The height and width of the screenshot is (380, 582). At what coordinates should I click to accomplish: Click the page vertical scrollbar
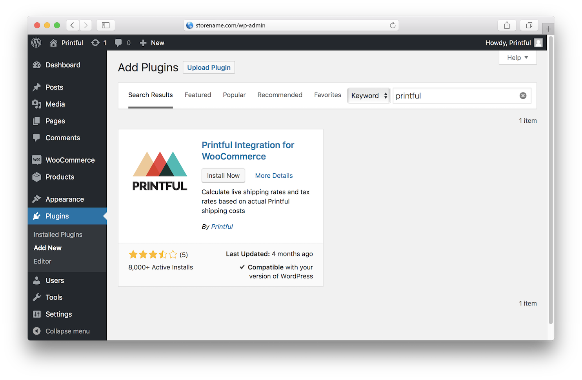click(551, 180)
